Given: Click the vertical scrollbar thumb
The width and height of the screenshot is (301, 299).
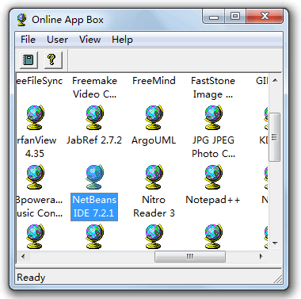Looking at the screenshot, I should (275, 137).
